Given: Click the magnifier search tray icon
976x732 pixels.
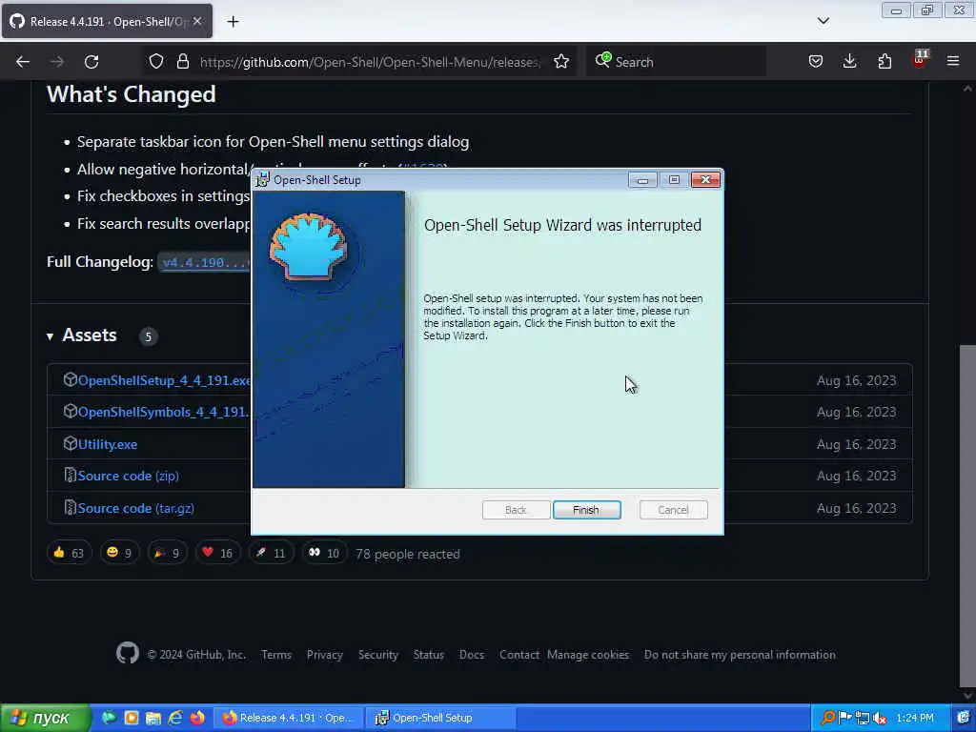Looking at the screenshot, I should (x=828, y=719).
